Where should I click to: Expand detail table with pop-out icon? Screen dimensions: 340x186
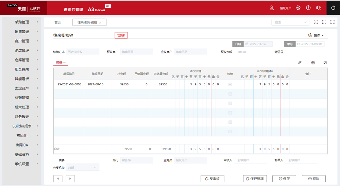coord(325,63)
